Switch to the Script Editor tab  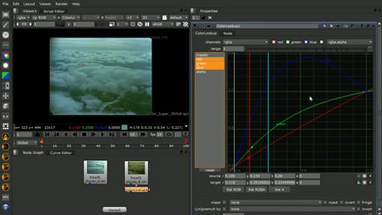click(54, 11)
